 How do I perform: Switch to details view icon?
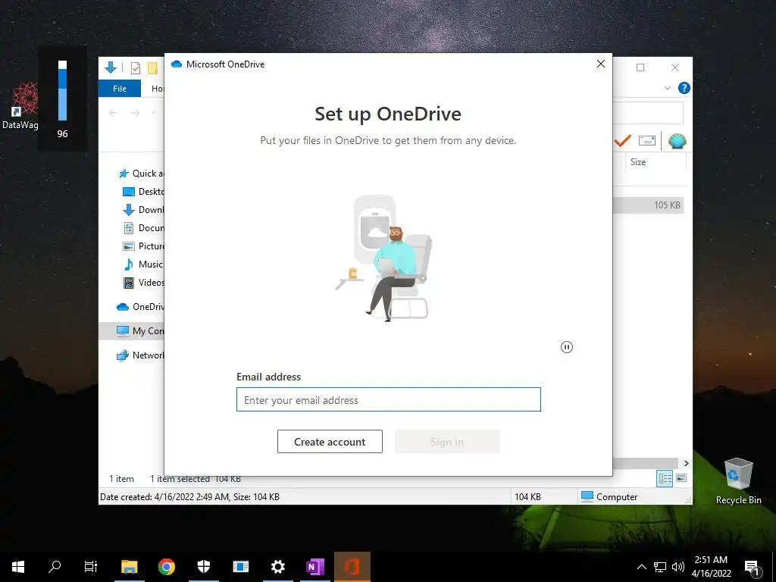665,478
